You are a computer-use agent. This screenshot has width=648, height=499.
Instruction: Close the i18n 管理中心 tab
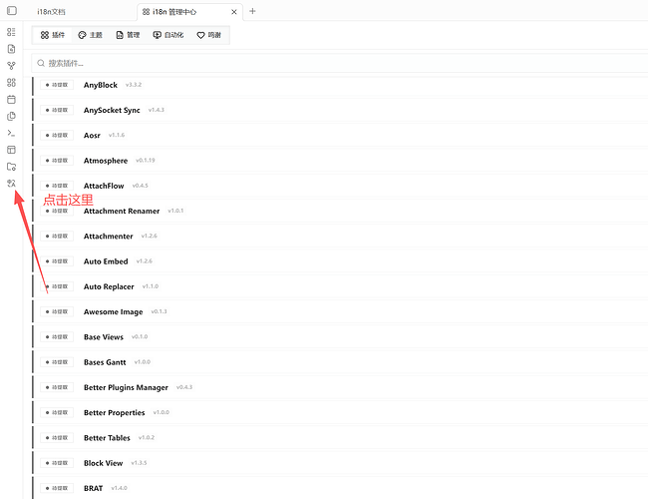coord(234,12)
